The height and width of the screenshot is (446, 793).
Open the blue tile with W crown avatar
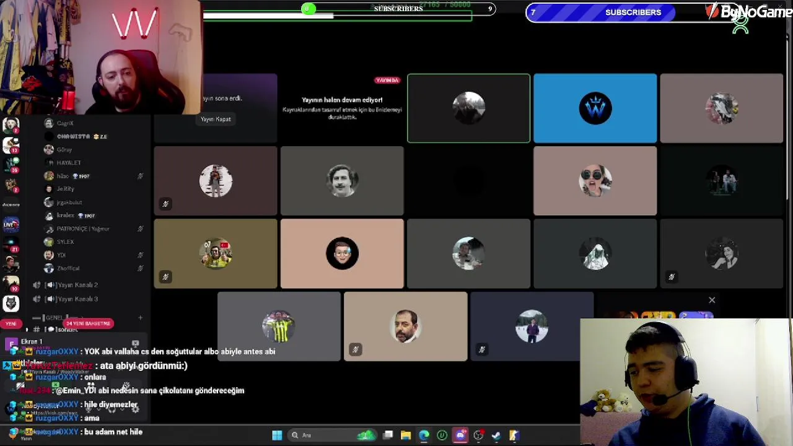(x=595, y=108)
